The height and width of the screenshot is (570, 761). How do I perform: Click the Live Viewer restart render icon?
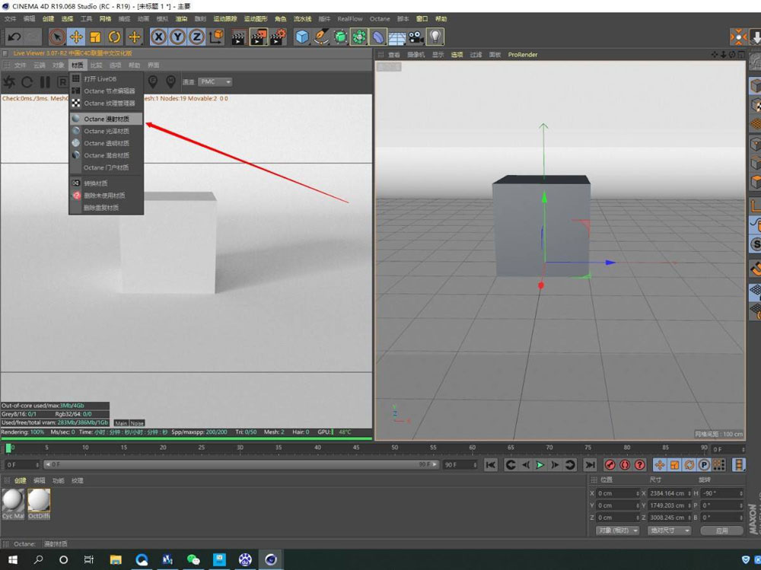[27, 82]
